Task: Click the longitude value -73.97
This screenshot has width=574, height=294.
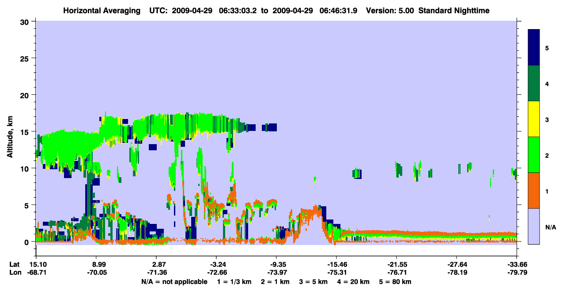Action: pos(276,273)
